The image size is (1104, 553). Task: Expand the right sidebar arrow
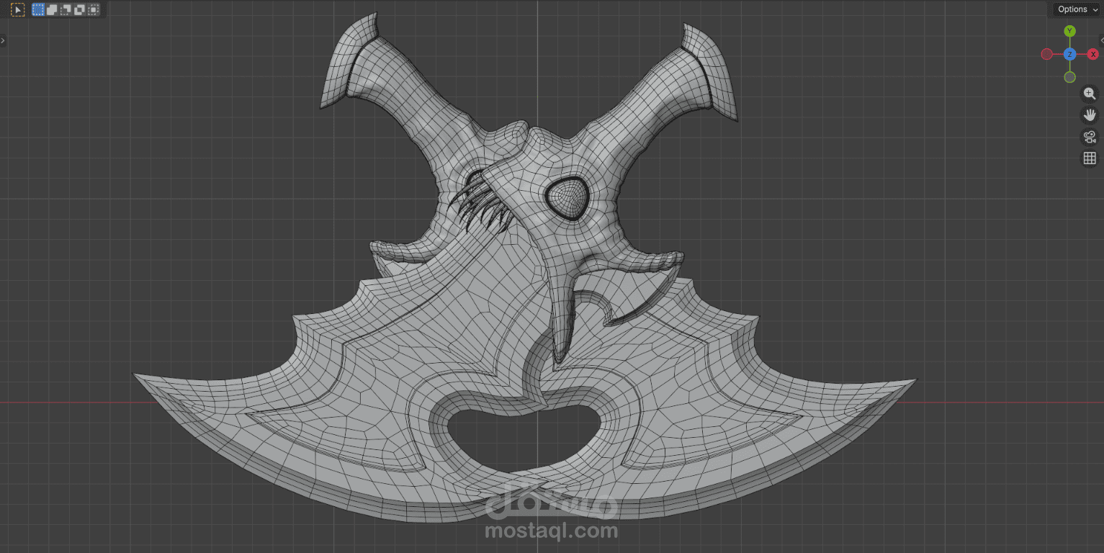[x=1101, y=41]
